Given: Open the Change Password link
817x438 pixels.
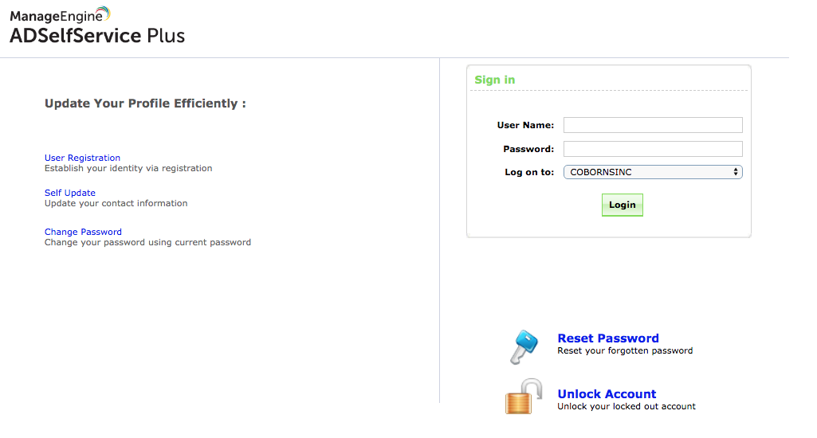Looking at the screenshot, I should (x=83, y=232).
